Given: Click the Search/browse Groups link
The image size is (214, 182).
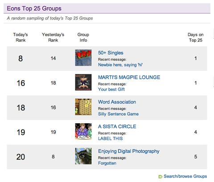Looking at the screenshot, I should [x=185, y=176].
